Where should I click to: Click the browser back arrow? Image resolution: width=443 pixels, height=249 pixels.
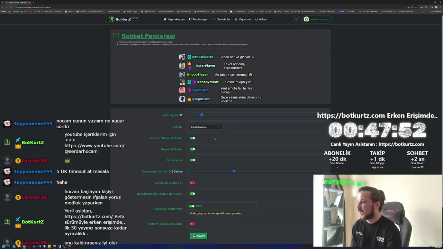2,7
